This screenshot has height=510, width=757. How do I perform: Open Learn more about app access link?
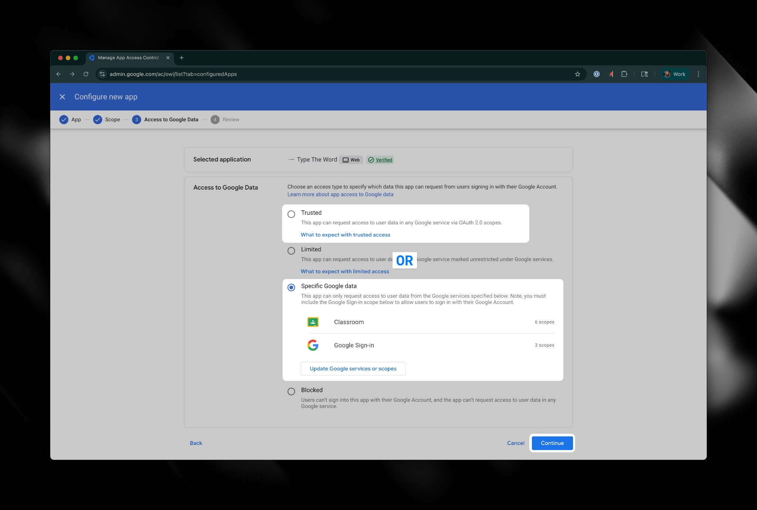(340, 194)
